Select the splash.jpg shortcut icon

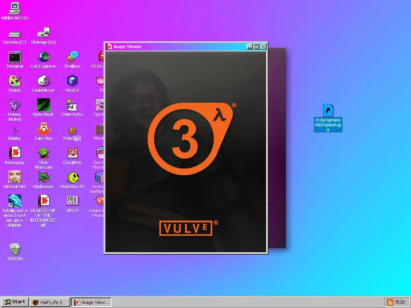[x=328, y=110]
